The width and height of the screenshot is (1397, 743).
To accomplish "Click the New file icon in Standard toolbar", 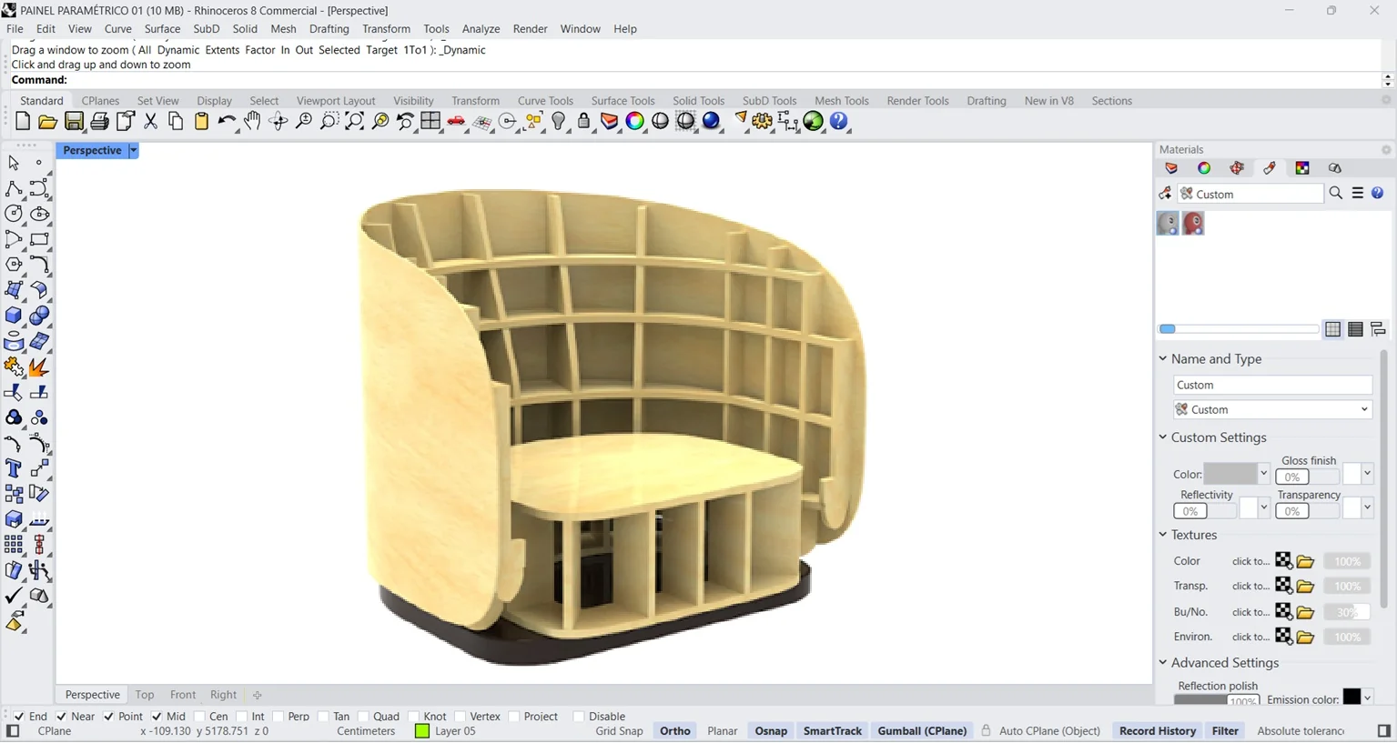I will click(x=23, y=121).
